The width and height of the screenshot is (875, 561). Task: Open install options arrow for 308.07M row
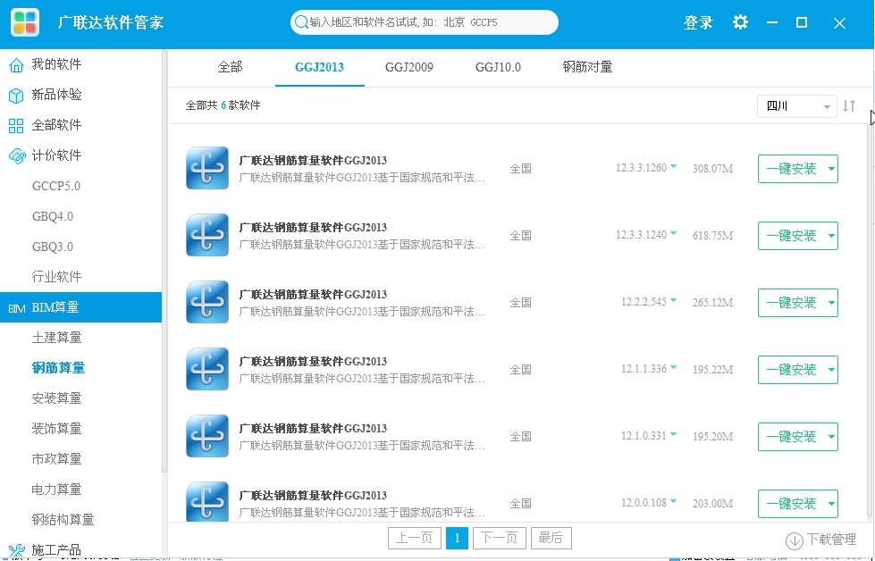pos(831,169)
